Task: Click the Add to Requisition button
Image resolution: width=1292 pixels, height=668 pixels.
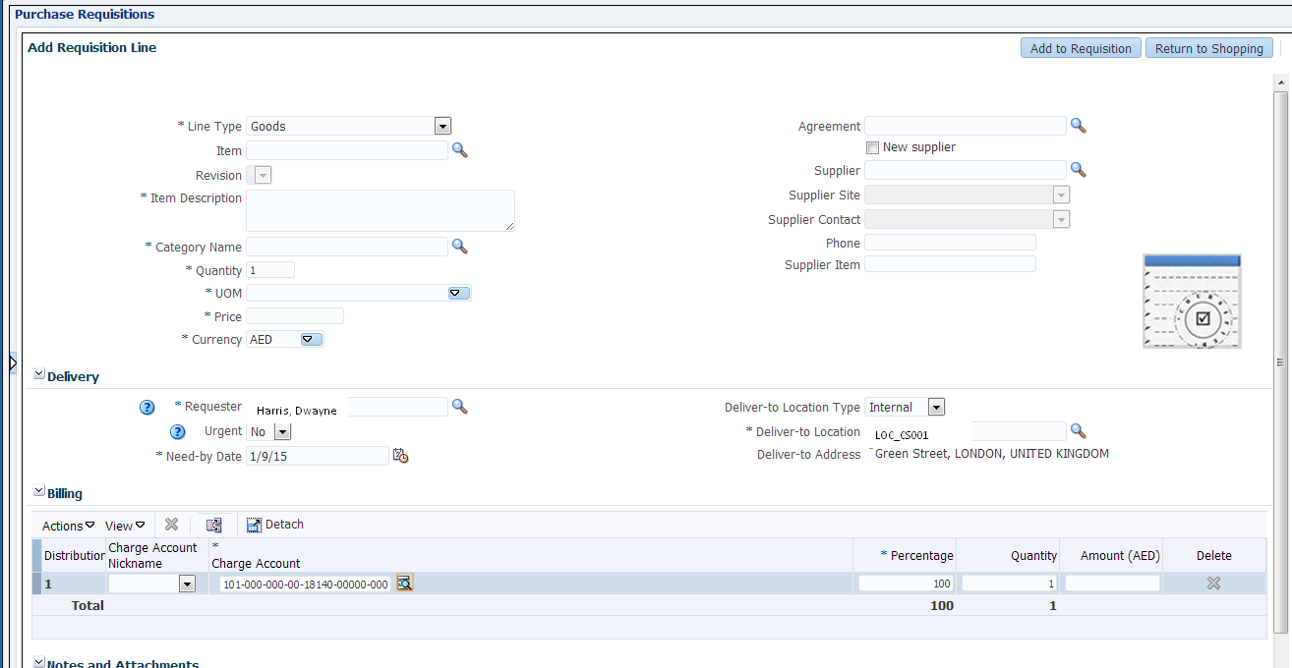Action: 1080,47
